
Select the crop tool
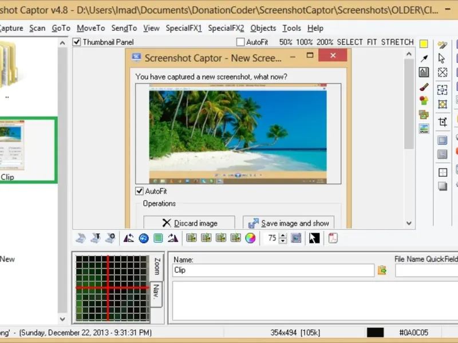[442, 122]
